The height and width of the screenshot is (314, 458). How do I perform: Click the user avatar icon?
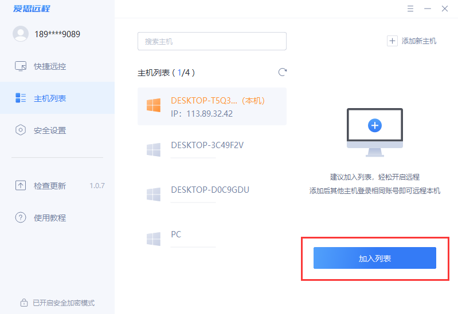[21, 34]
